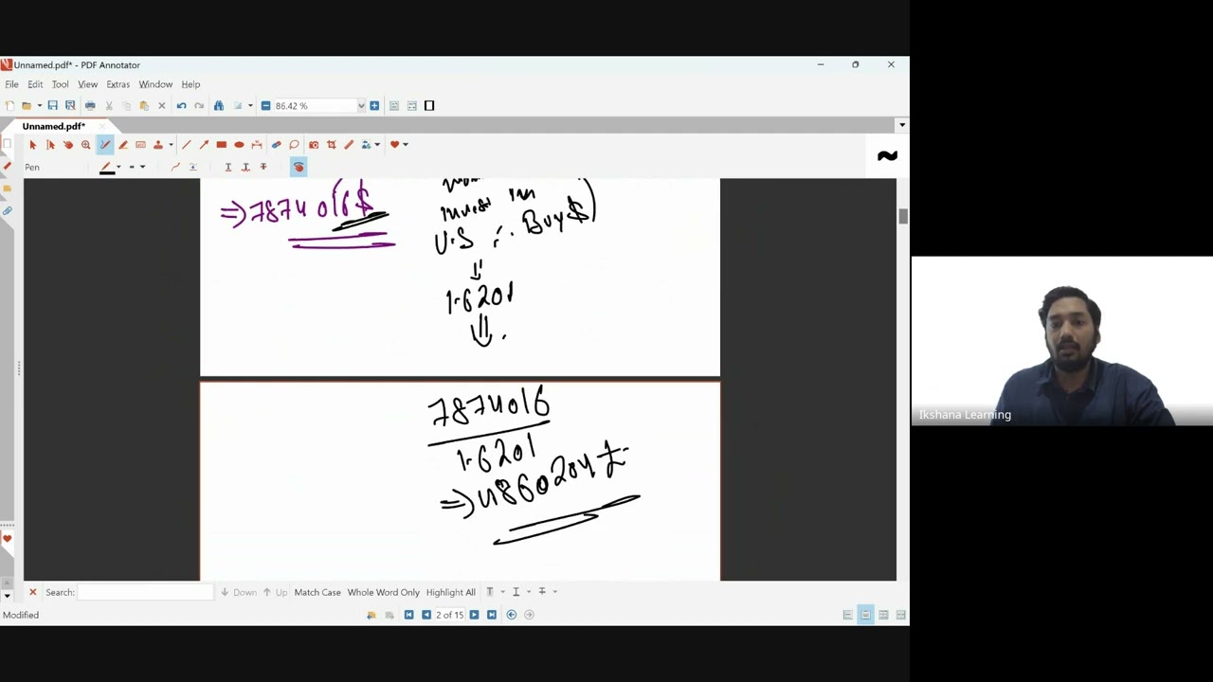Open the Help menu
Screen dimensions: 1213x682
190,84
